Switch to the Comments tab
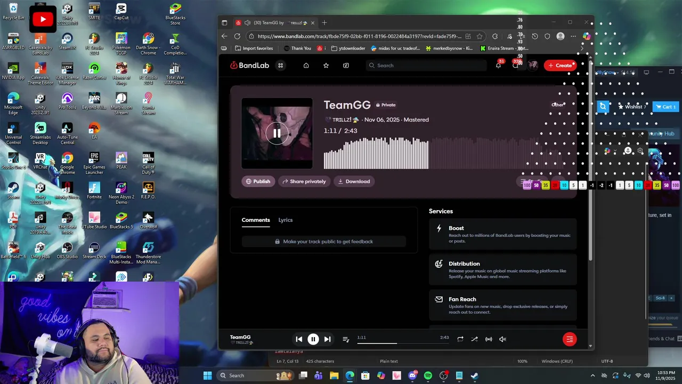 tap(256, 220)
